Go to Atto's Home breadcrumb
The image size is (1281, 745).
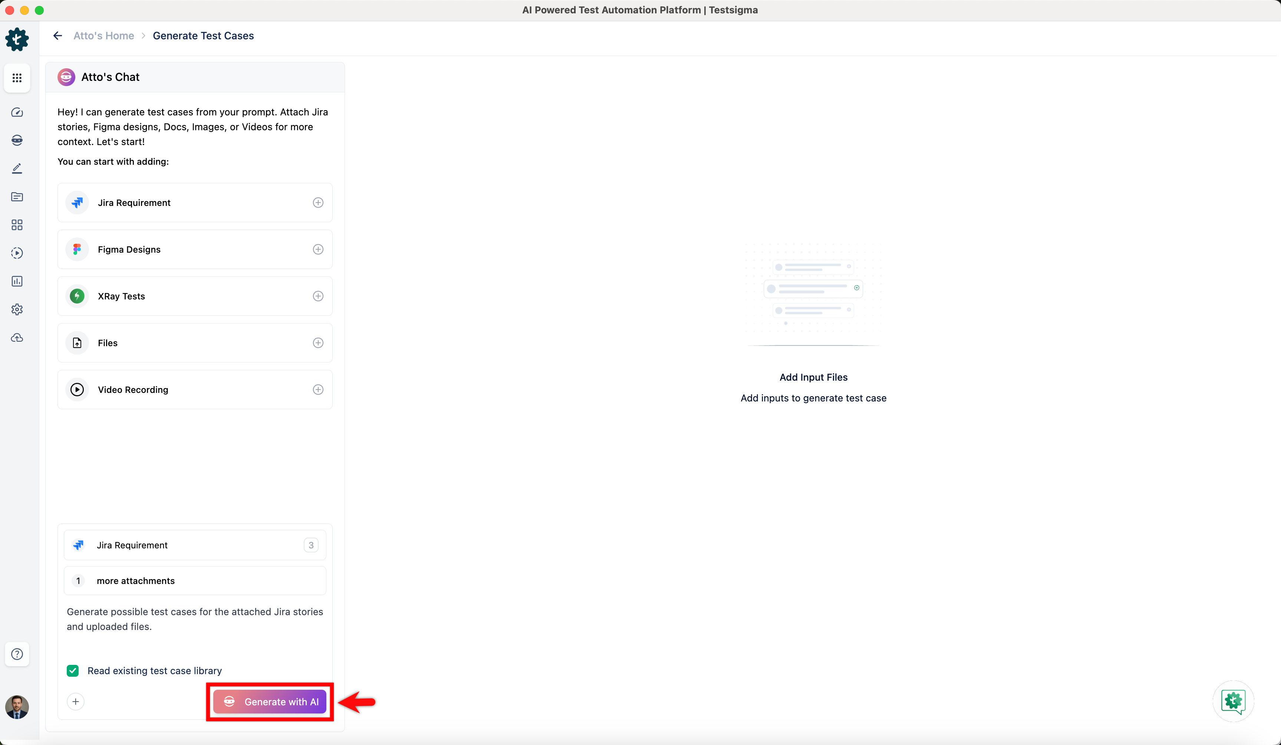click(104, 36)
